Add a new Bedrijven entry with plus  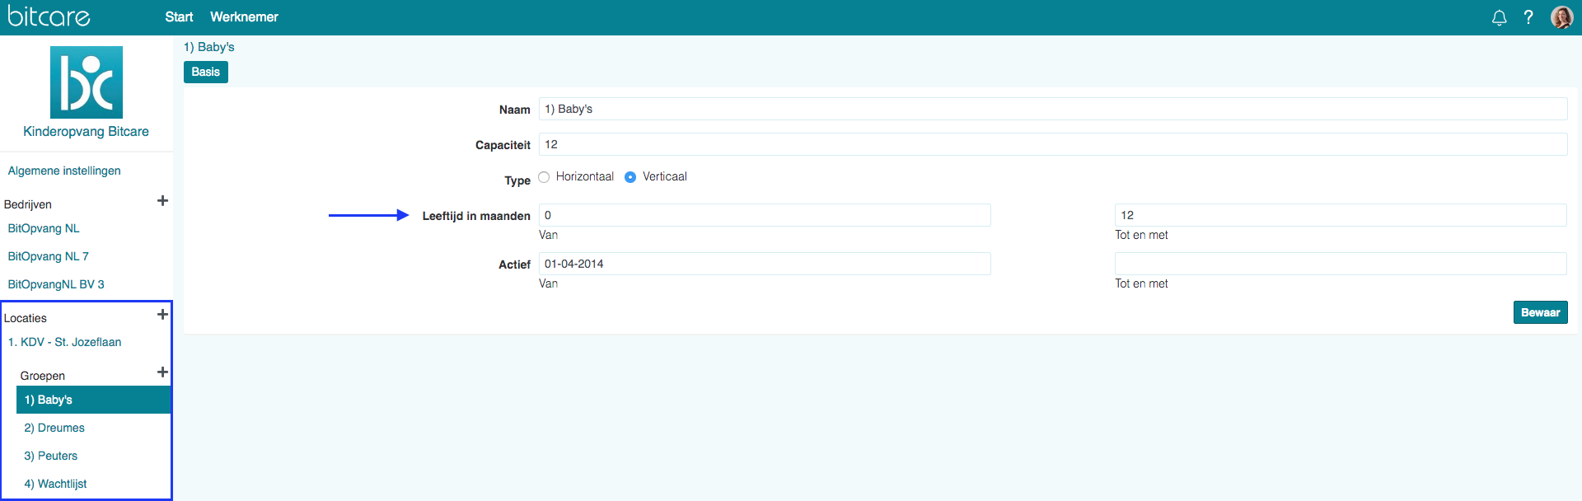pyautogui.click(x=162, y=201)
